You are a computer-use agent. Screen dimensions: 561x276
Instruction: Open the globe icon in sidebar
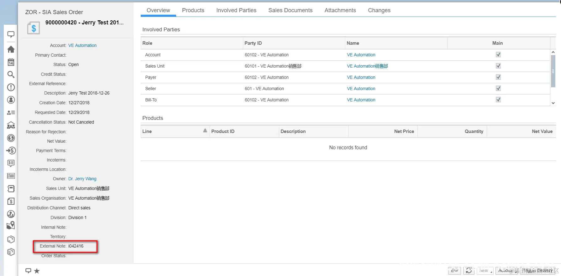pyautogui.click(x=11, y=214)
